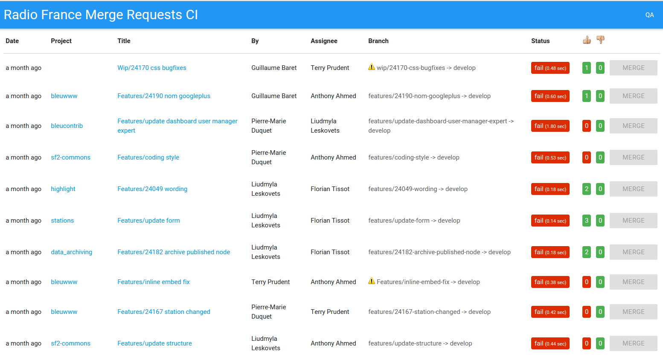Click the Date column header
Screen dimensions: 663x363
click(12, 41)
